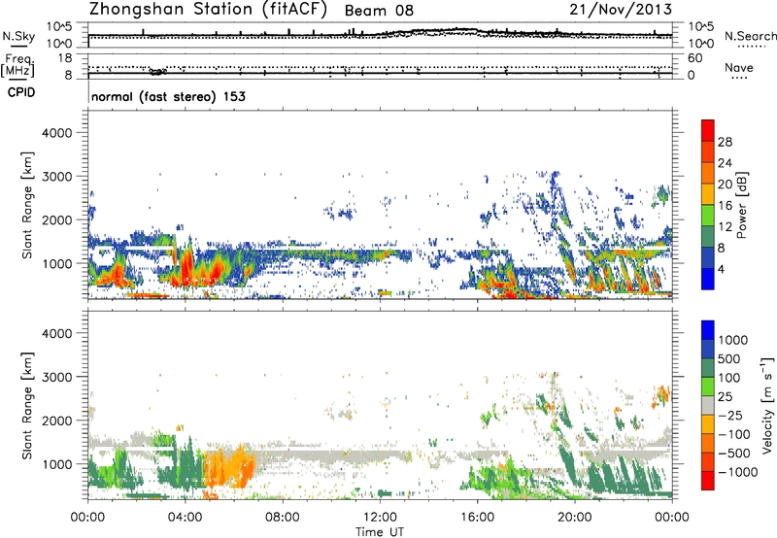This screenshot has height=538, width=777.
Task: Click the '20' power colorbar label
Action: [725, 185]
